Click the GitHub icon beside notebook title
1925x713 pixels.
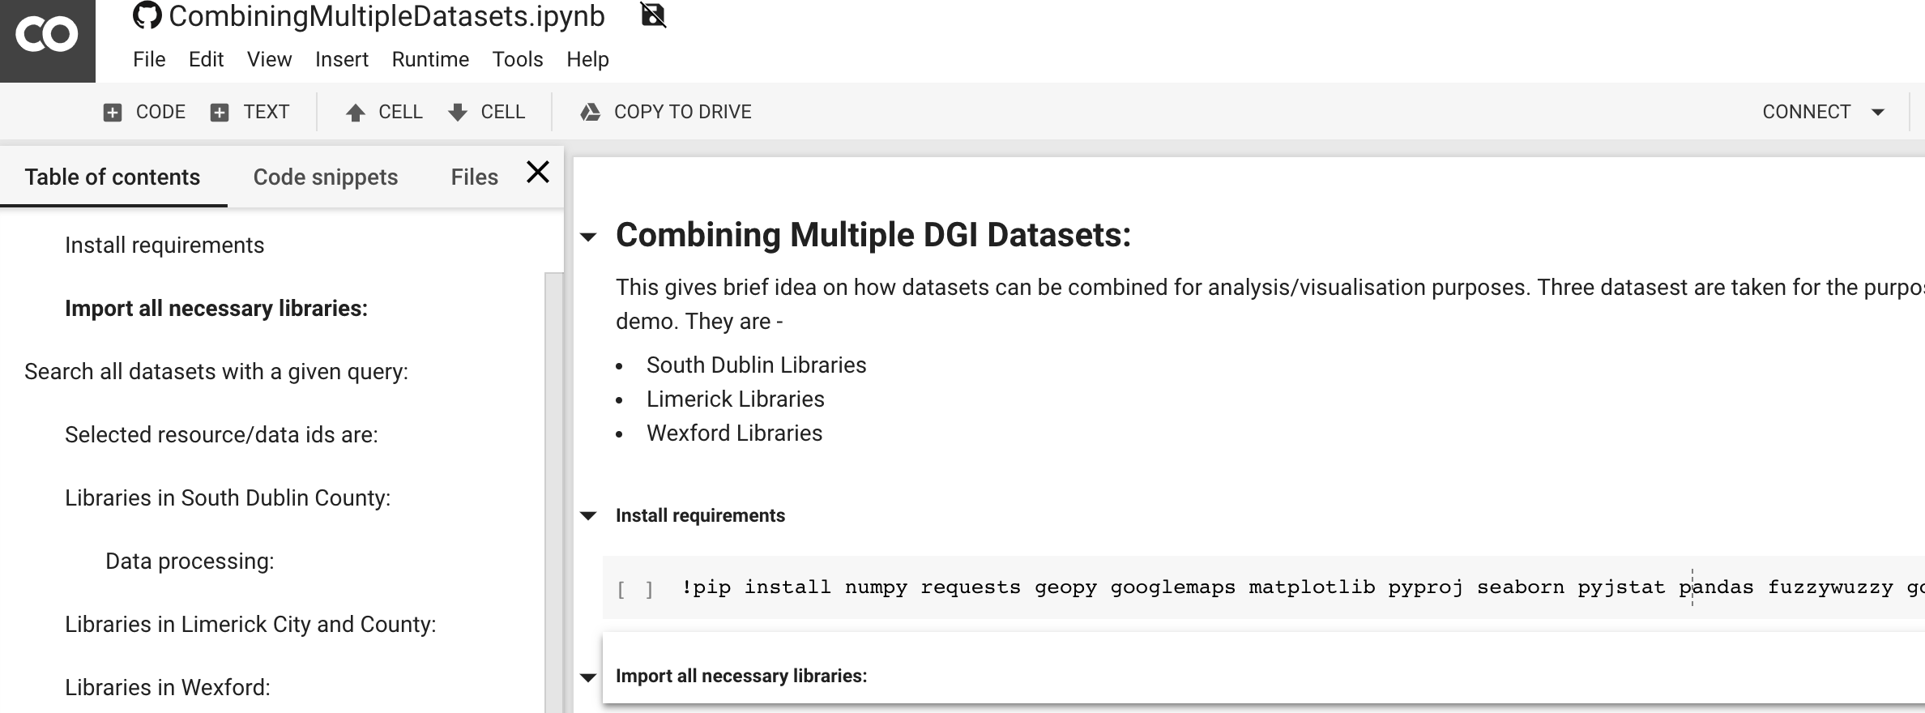click(x=147, y=15)
